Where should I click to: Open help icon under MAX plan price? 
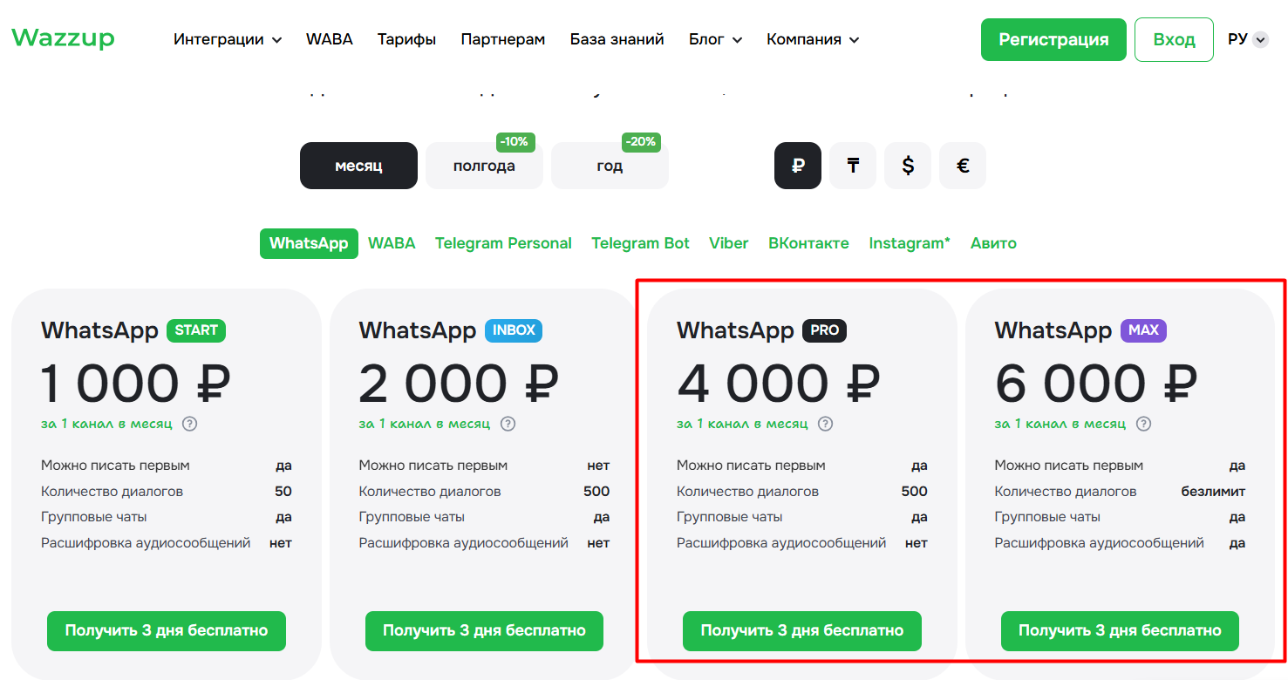(x=1143, y=424)
